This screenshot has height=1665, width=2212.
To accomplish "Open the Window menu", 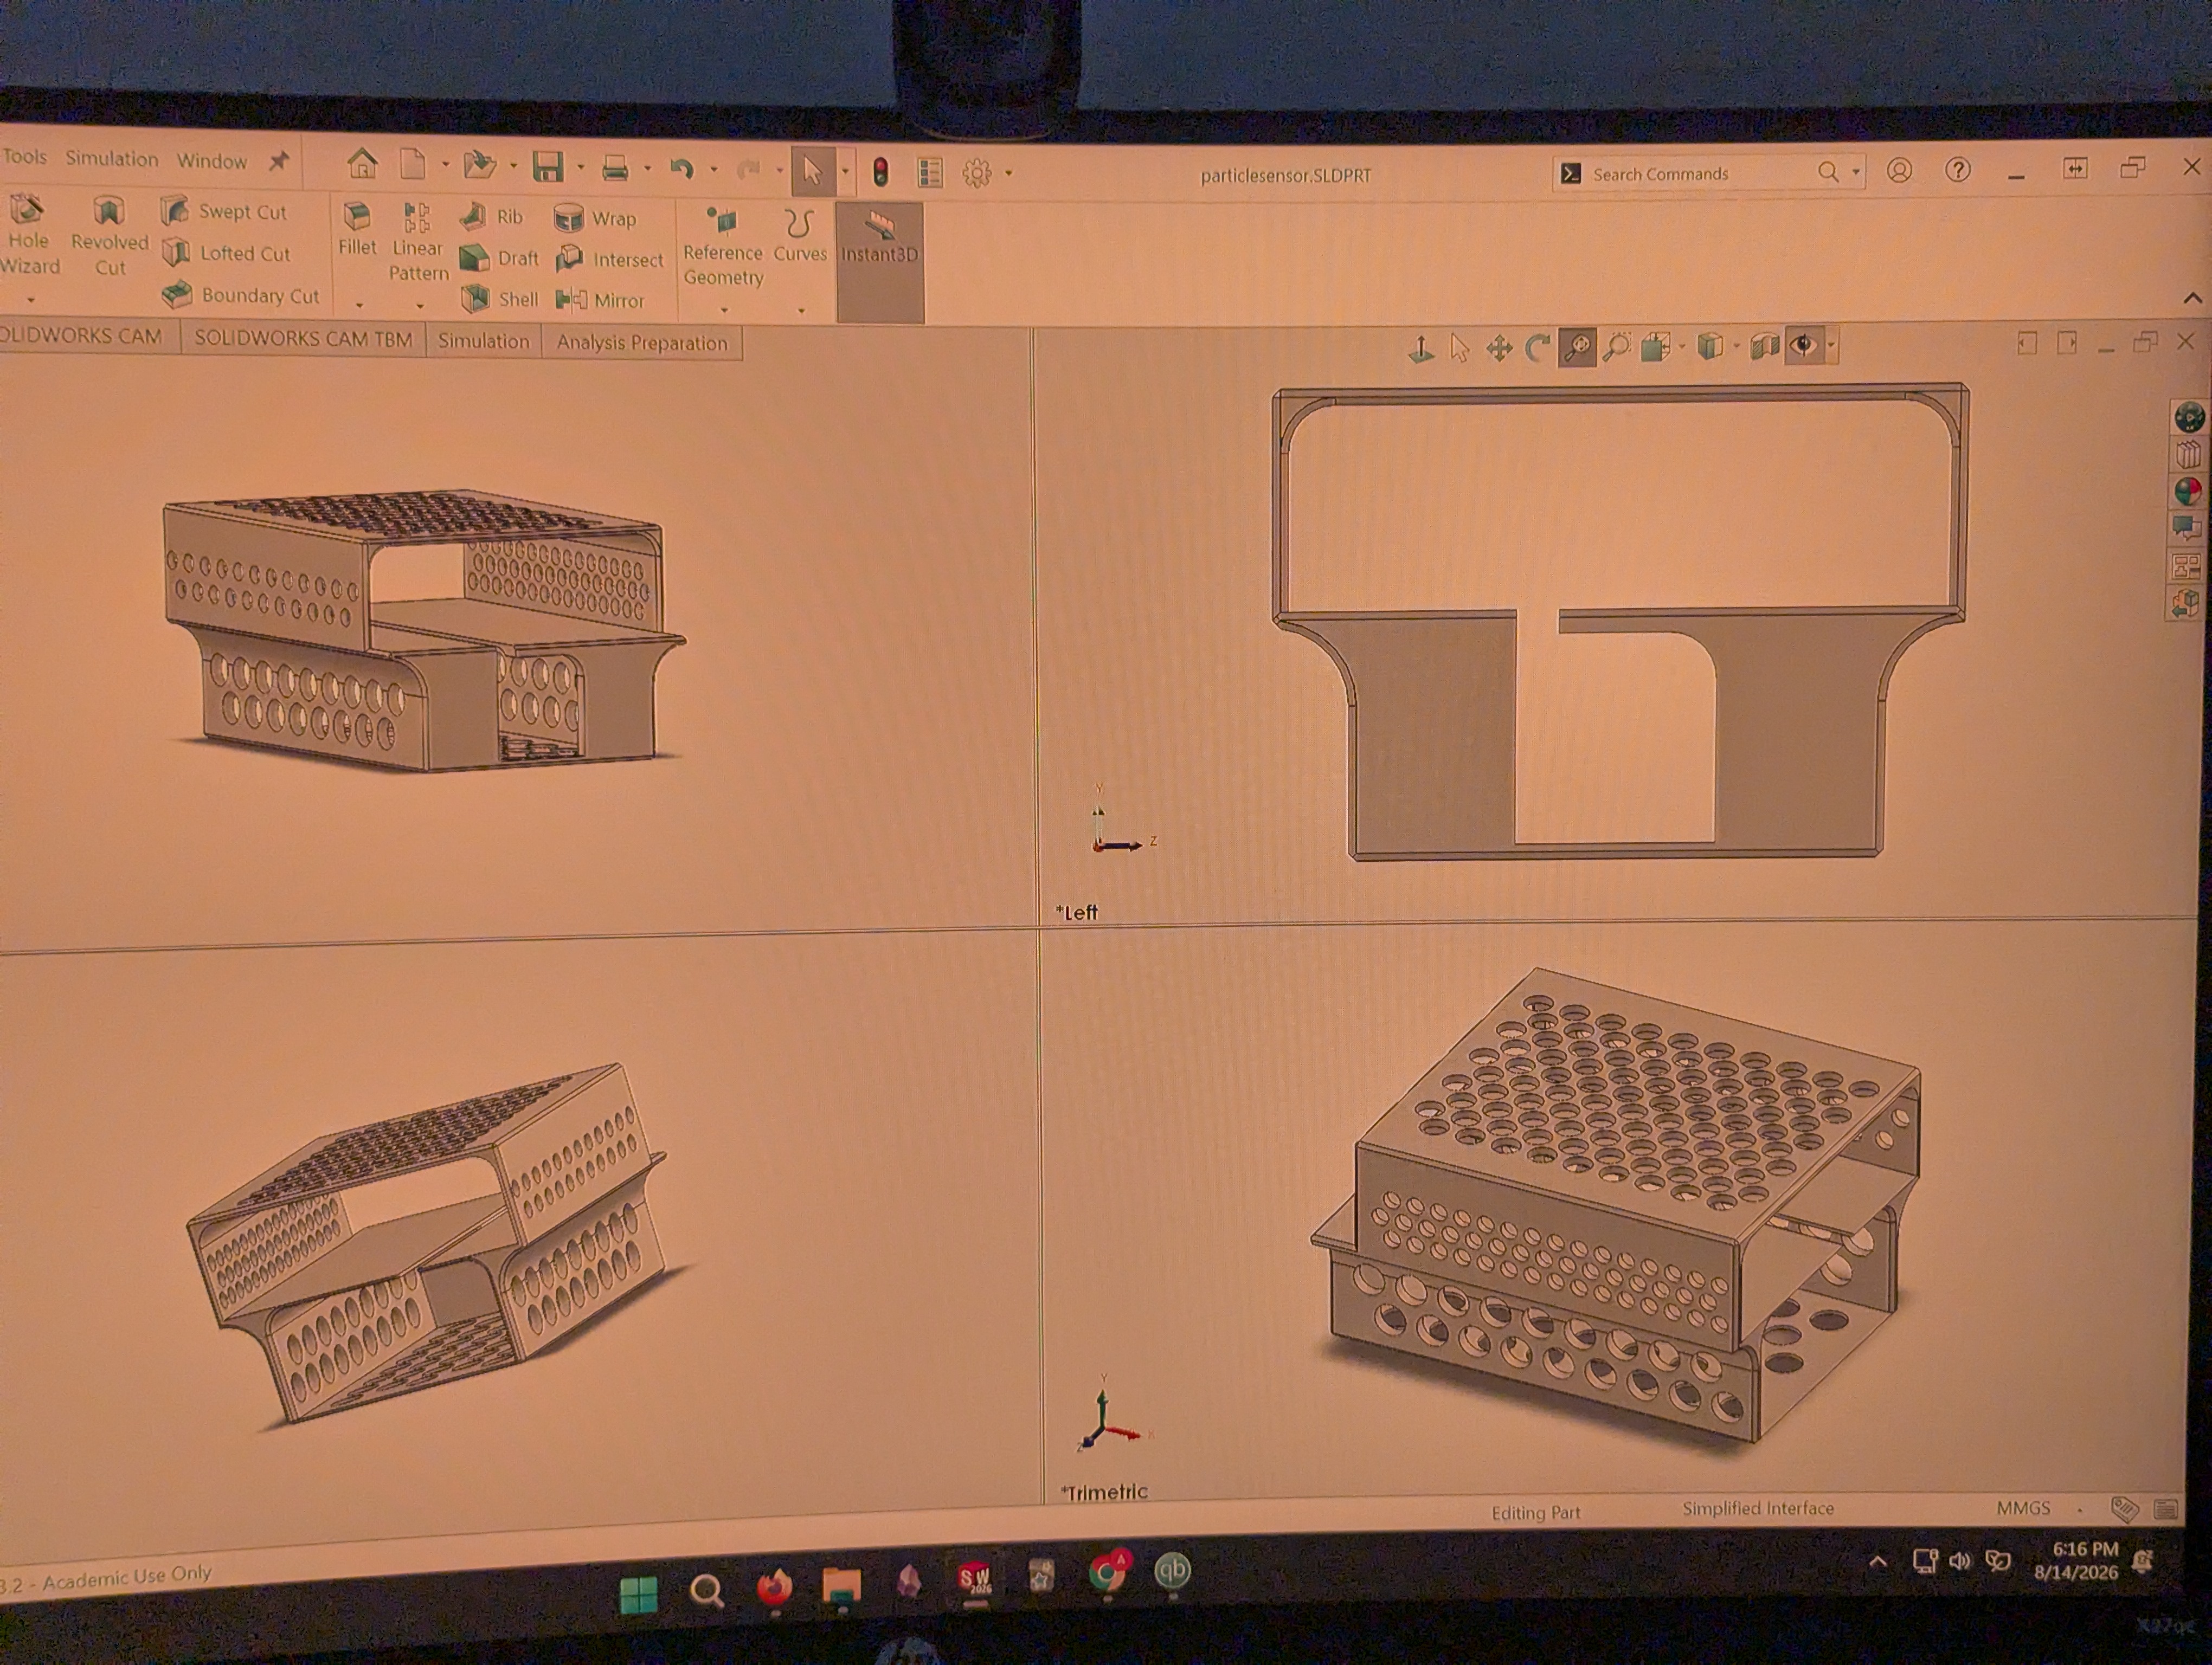I will tap(211, 161).
